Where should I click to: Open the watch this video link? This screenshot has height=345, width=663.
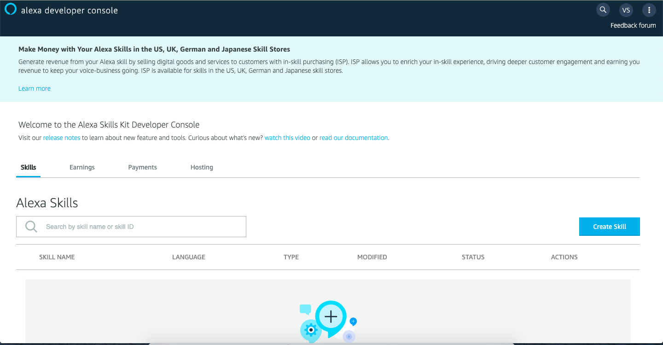287,138
